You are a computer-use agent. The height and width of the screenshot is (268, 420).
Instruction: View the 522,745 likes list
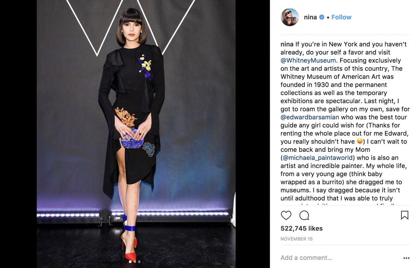pos(302,228)
